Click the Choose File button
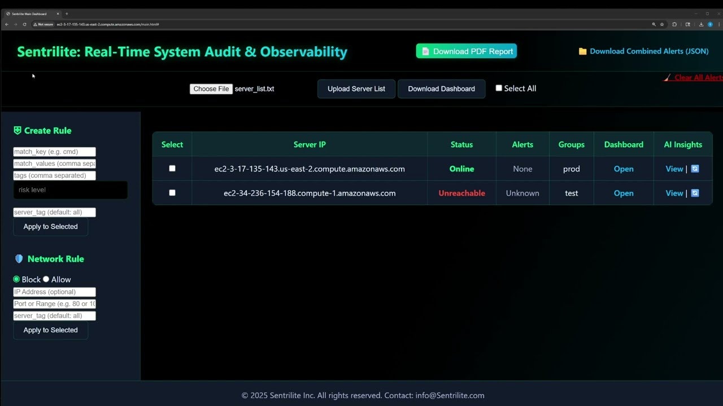Viewport: 723px width, 406px height. tap(211, 89)
